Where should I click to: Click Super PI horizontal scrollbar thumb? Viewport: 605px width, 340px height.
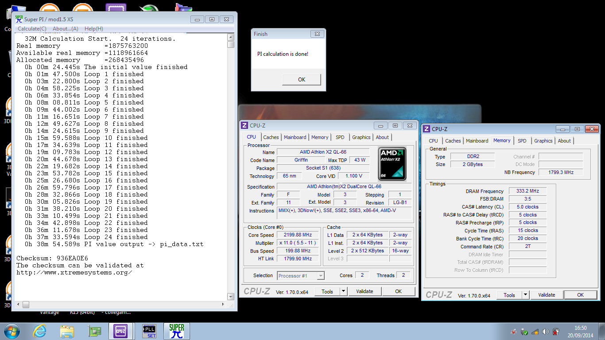[x=26, y=305]
